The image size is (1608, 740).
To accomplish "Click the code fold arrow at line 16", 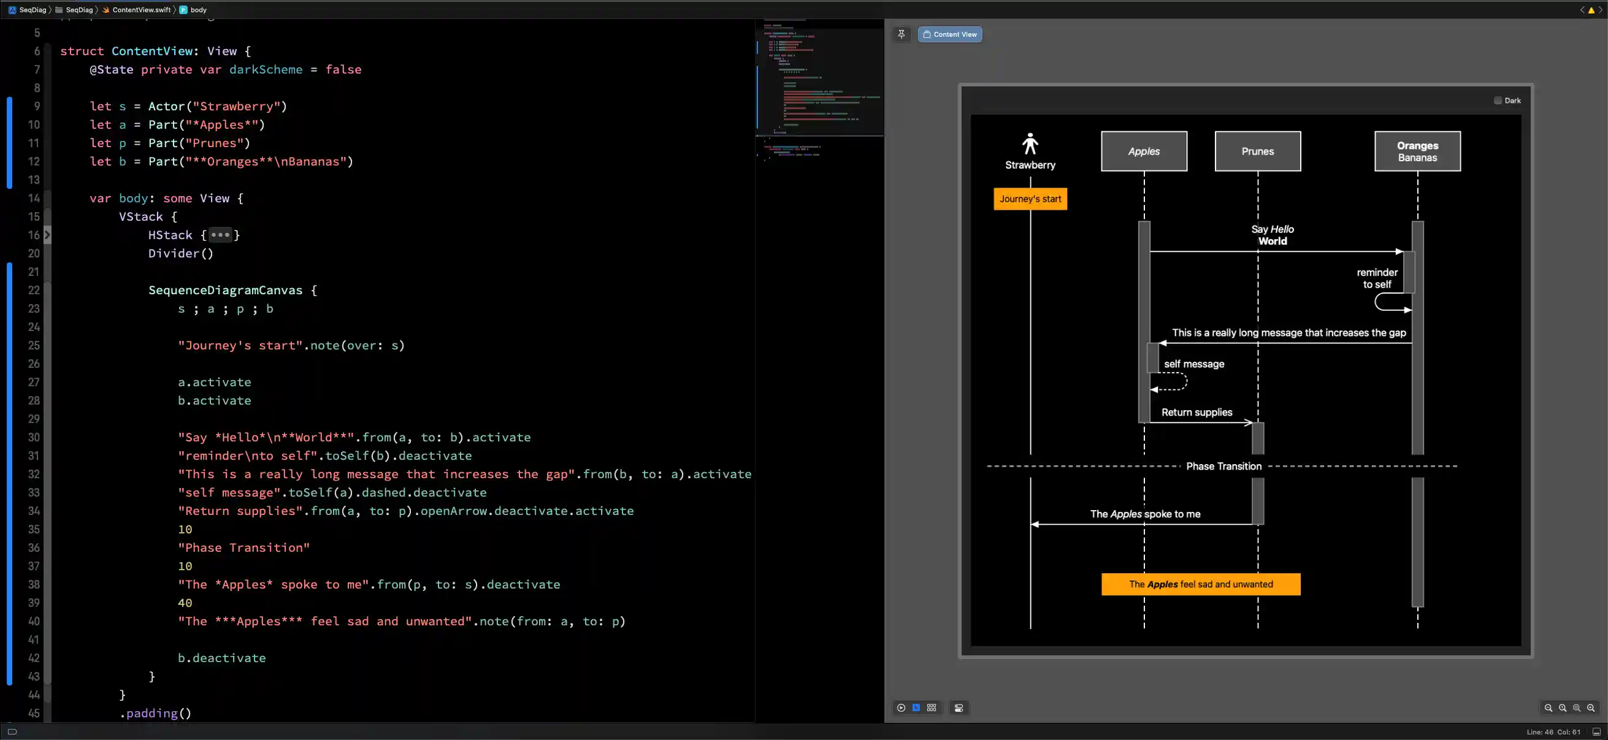I will (x=47, y=235).
